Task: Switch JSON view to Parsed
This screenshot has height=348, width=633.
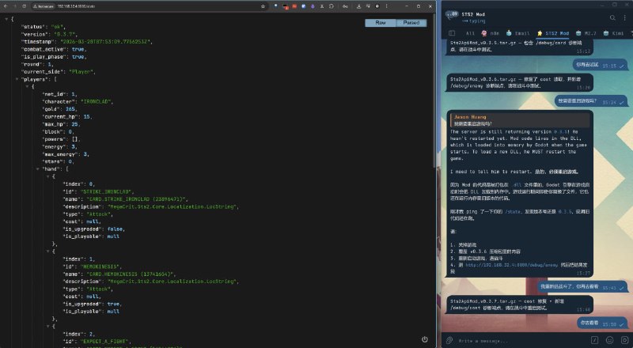Action: (411, 23)
